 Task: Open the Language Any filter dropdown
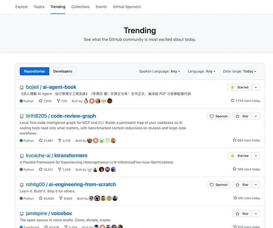click(201, 71)
